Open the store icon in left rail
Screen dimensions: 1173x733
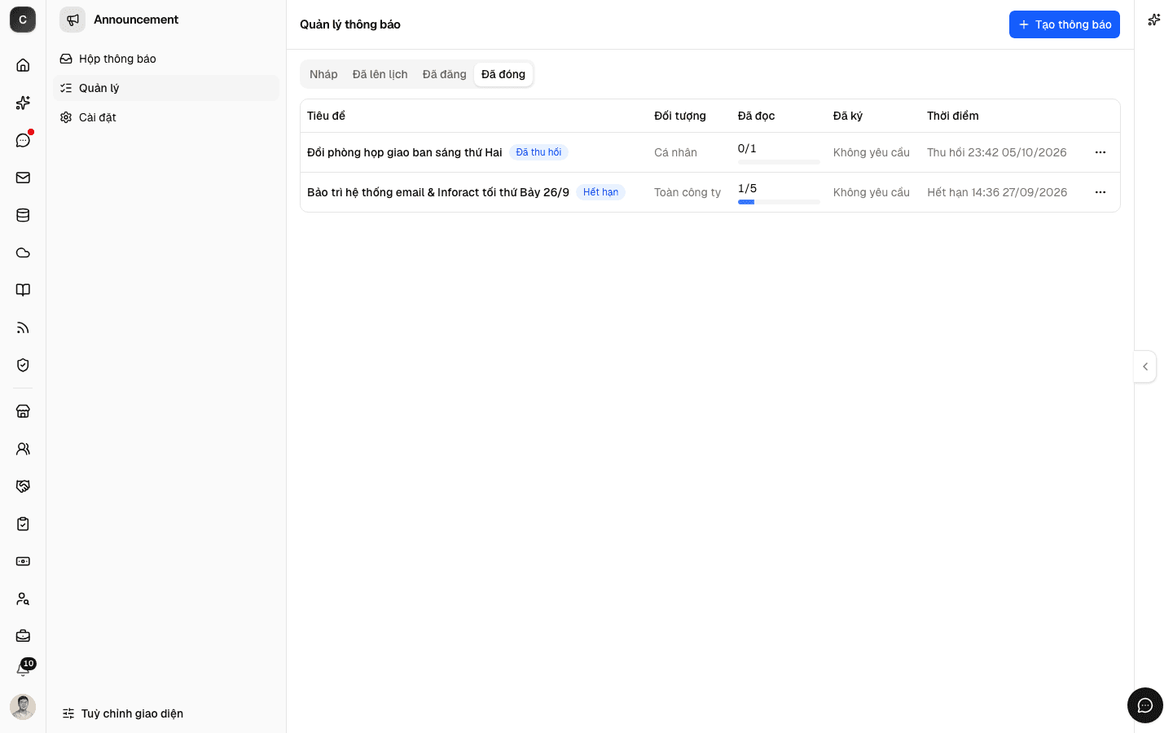[x=23, y=411]
